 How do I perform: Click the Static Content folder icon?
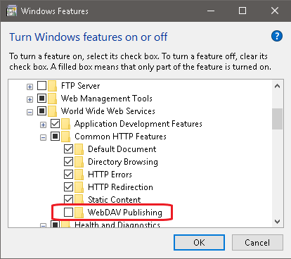79,199
